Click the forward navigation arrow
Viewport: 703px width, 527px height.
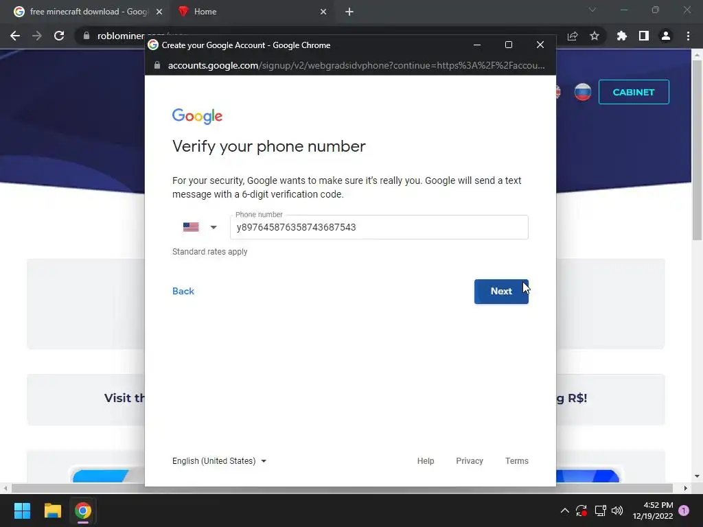(x=37, y=36)
